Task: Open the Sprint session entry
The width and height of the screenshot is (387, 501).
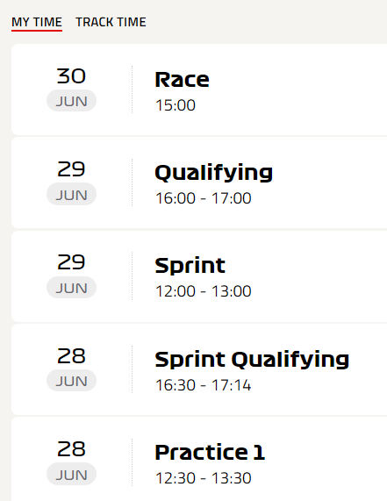Action: pyautogui.click(x=199, y=276)
